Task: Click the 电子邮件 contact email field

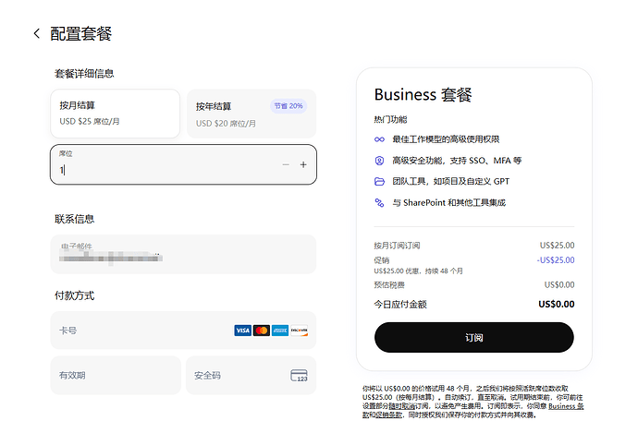Action: [x=183, y=254]
